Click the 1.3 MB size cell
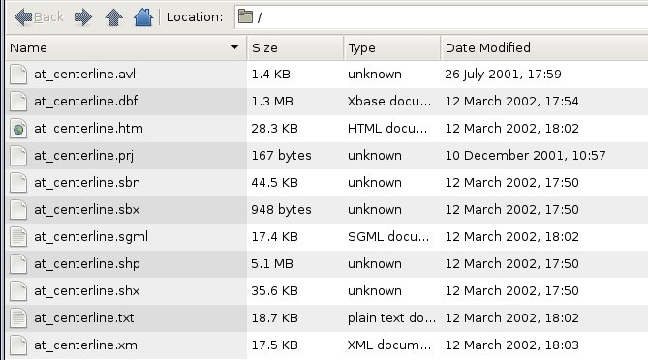This screenshot has width=648, height=360. pyautogui.click(x=272, y=102)
